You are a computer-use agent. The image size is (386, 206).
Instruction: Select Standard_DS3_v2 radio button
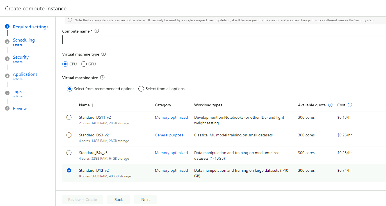[x=69, y=135]
